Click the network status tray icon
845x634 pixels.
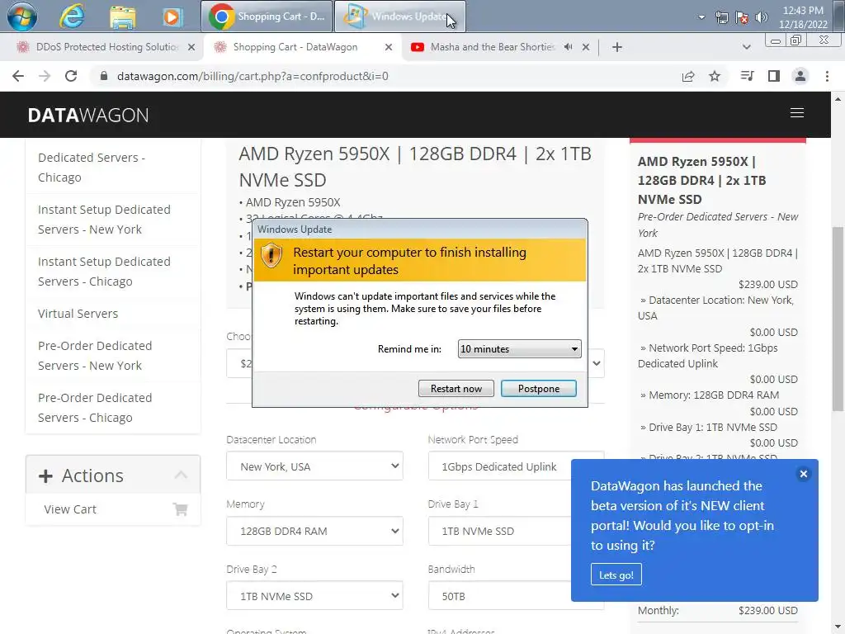click(x=721, y=17)
